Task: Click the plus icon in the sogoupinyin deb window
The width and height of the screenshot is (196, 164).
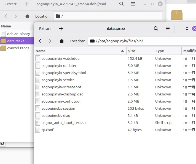Action: pos(27,4)
